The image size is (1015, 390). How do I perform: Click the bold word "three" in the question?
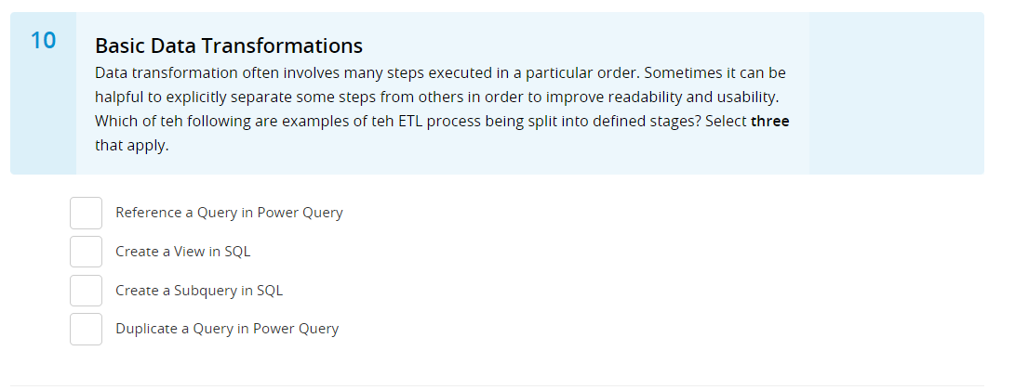click(x=769, y=122)
